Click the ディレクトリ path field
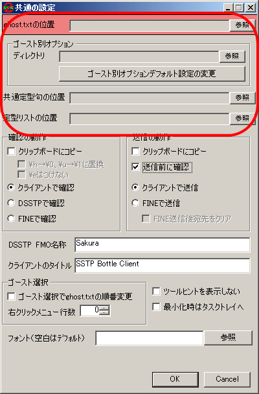 [x=139, y=56]
